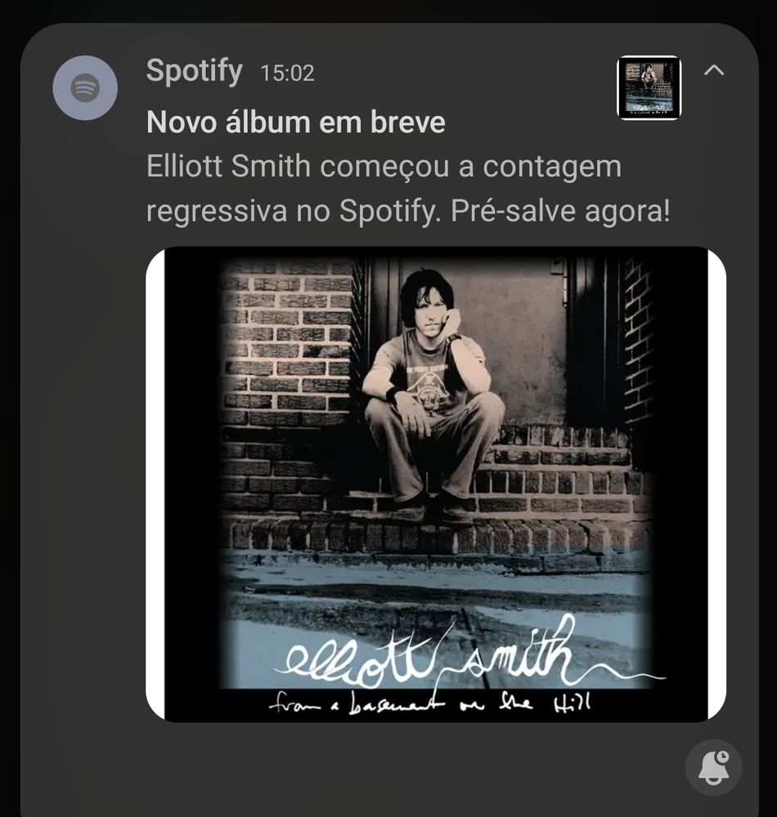
Task: Tap the Spotify app icon circle
Action: [85, 88]
